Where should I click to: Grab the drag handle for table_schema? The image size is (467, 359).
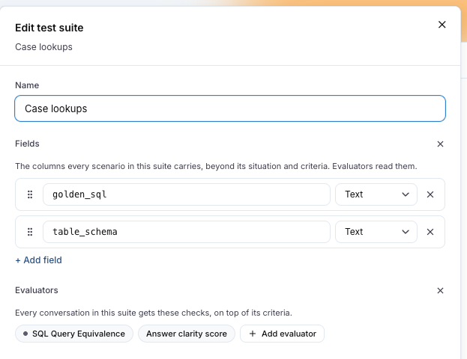pos(30,232)
